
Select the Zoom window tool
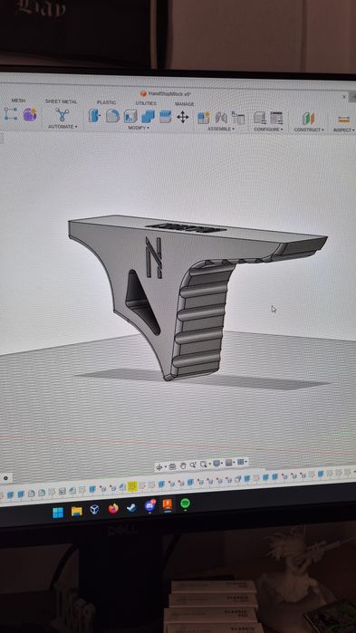click(x=193, y=465)
